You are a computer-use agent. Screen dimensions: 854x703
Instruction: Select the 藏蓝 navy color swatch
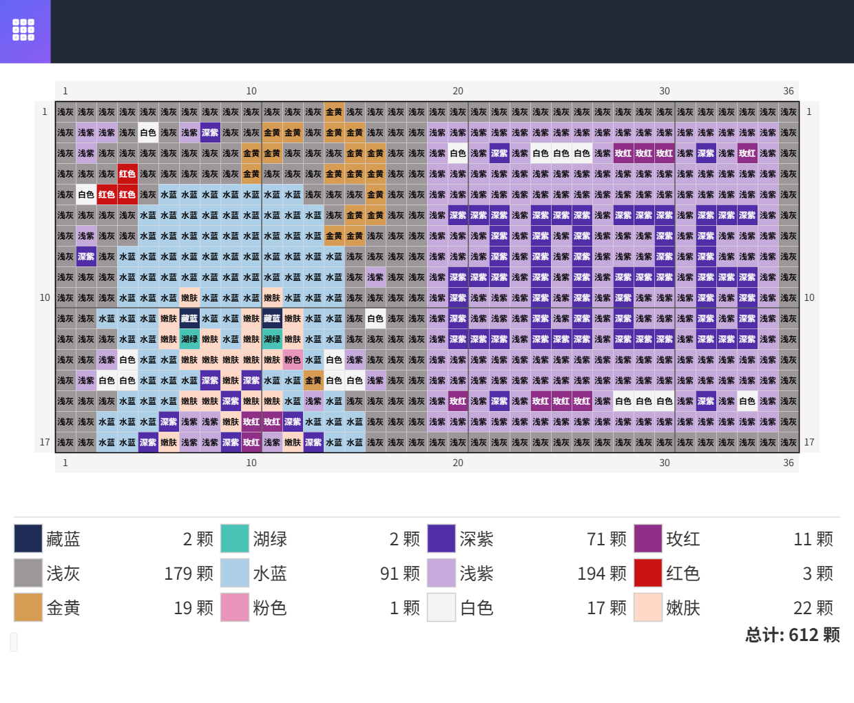(x=28, y=538)
